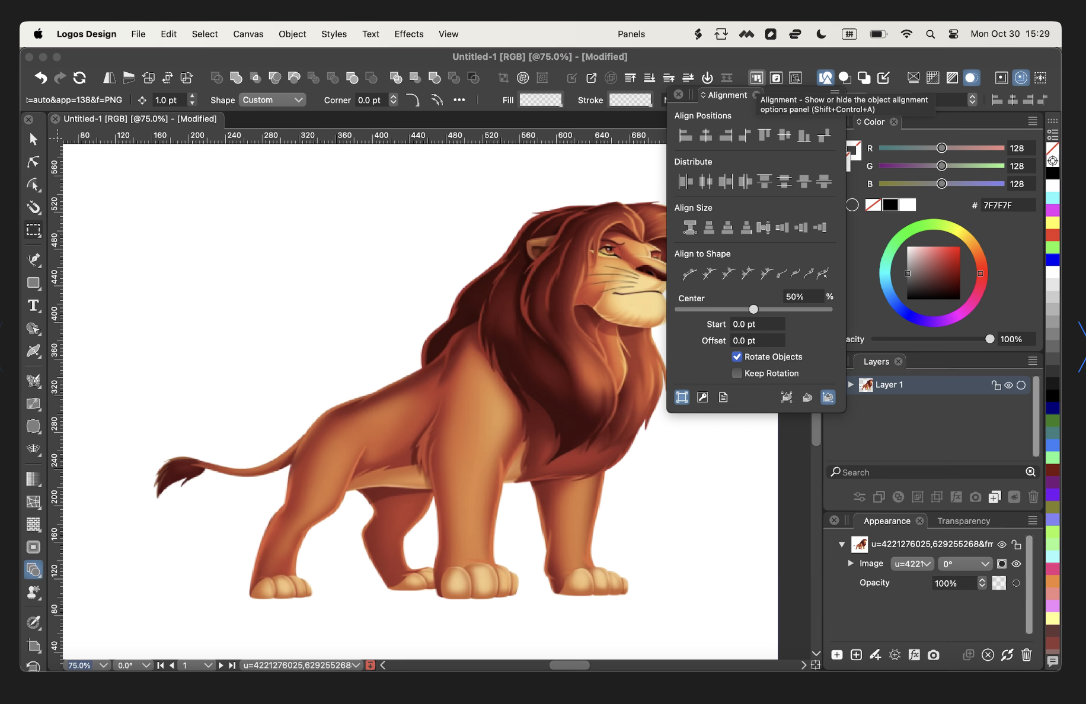Select the Text tool in left toolbar
The height and width of the screenshot is (704, 1086).
tap(33, 306)
